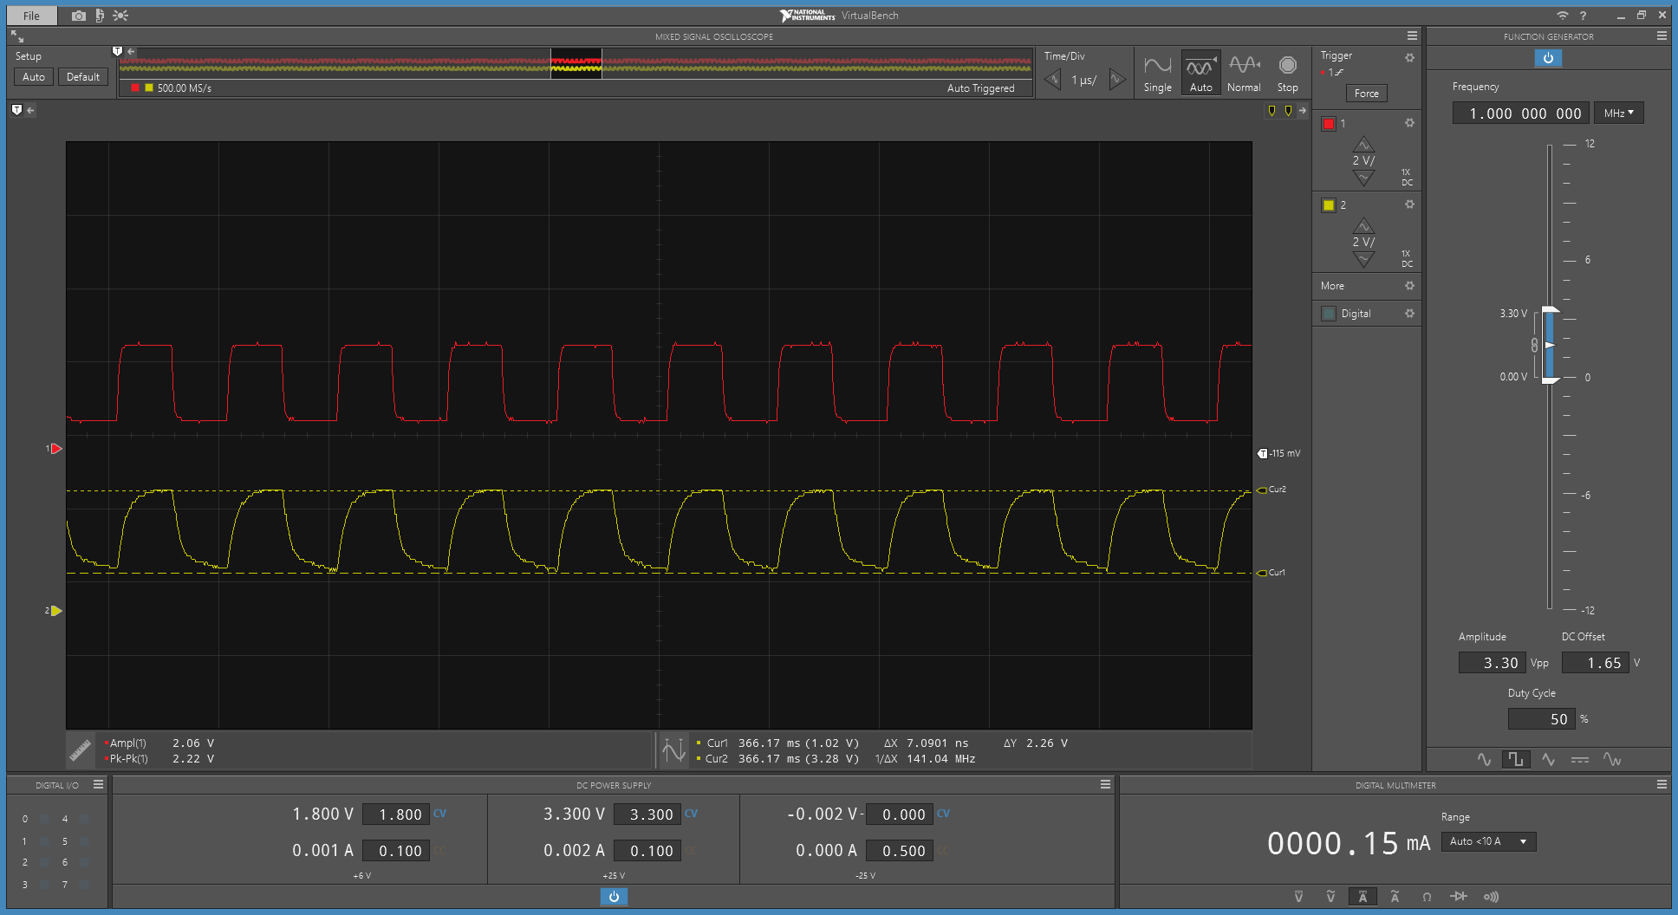Open the Function Generator panel menu
Viewport: 1678px width, 915px height.
click(1662, 36)
